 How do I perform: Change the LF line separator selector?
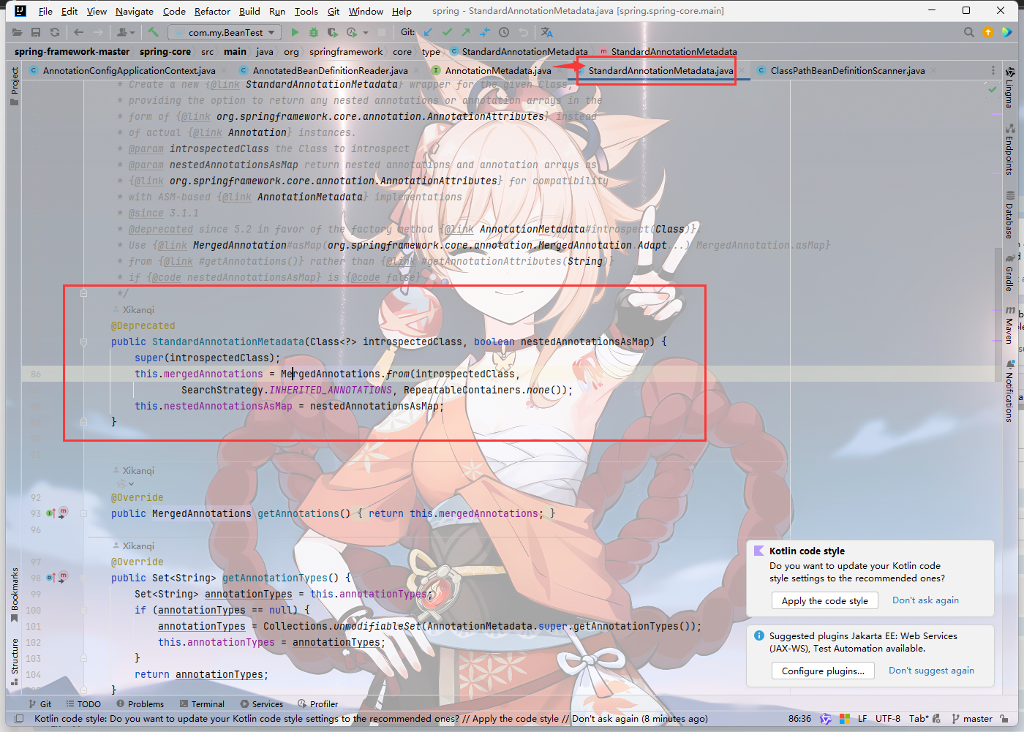862,719
